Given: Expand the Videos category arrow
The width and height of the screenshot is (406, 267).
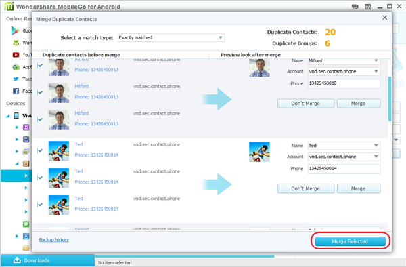Looking at the screenshot, I should coord(17,139).
